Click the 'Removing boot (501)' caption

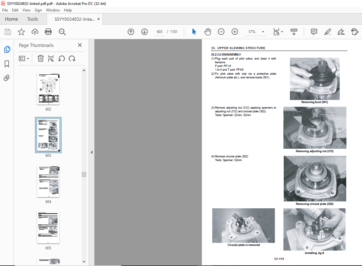314,102
